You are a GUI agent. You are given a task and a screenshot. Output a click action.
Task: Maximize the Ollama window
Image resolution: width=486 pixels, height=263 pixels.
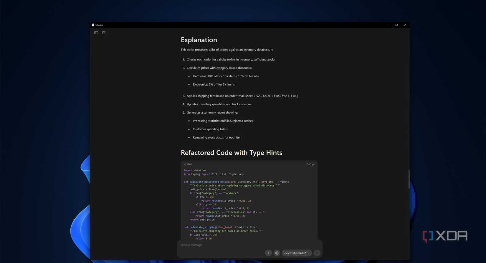(396, 25)
